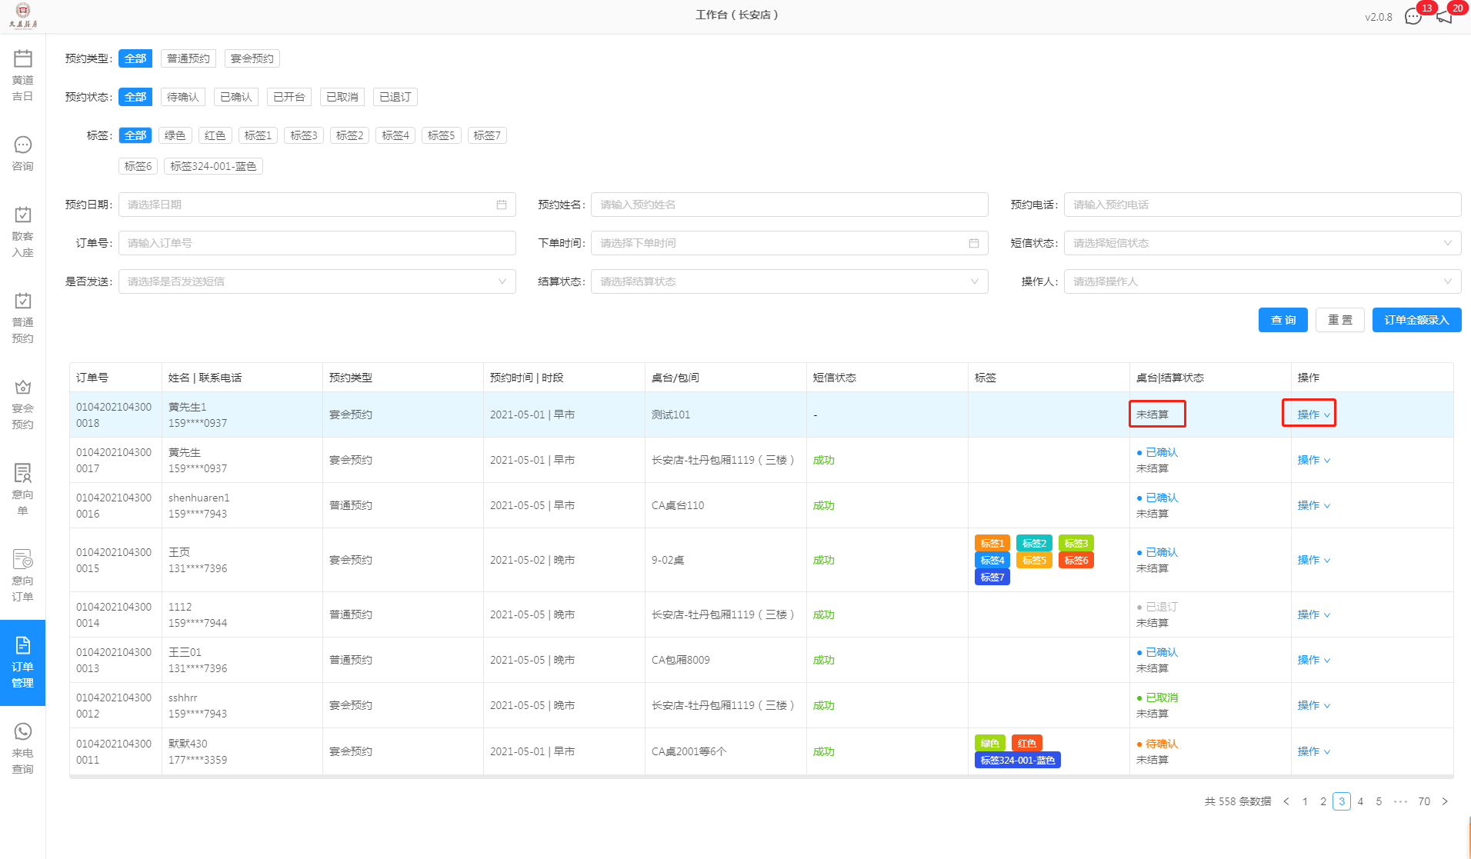The image size is (1471, 859).
Task: Click the 查询 search button
Action: click(x=1283, y=320)
